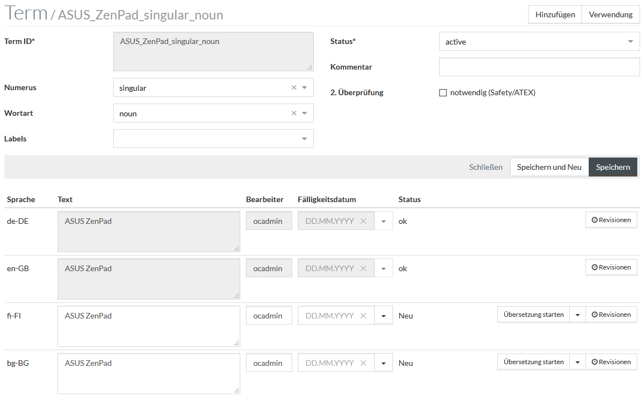Image resolution: width=644 pixels, height=397 pixels.
Task: Click the en-GB text field
Action: pyautogui.click(x=149, y=278)
